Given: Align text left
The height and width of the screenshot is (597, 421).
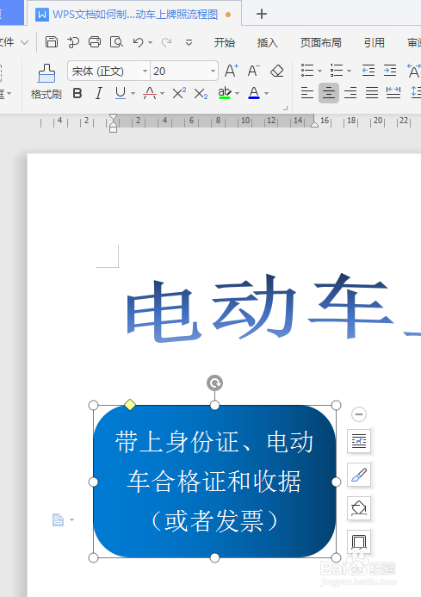Looking at the screenshot, I should coord(307,93).
